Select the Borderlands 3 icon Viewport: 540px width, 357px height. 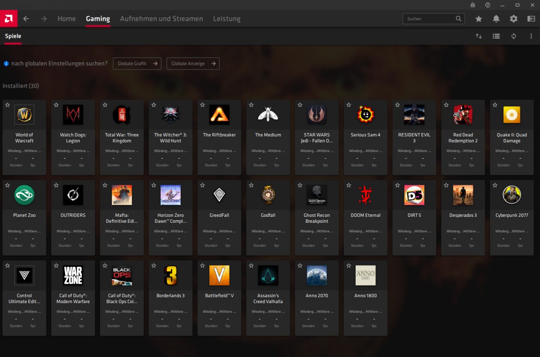tap(171, 275)
